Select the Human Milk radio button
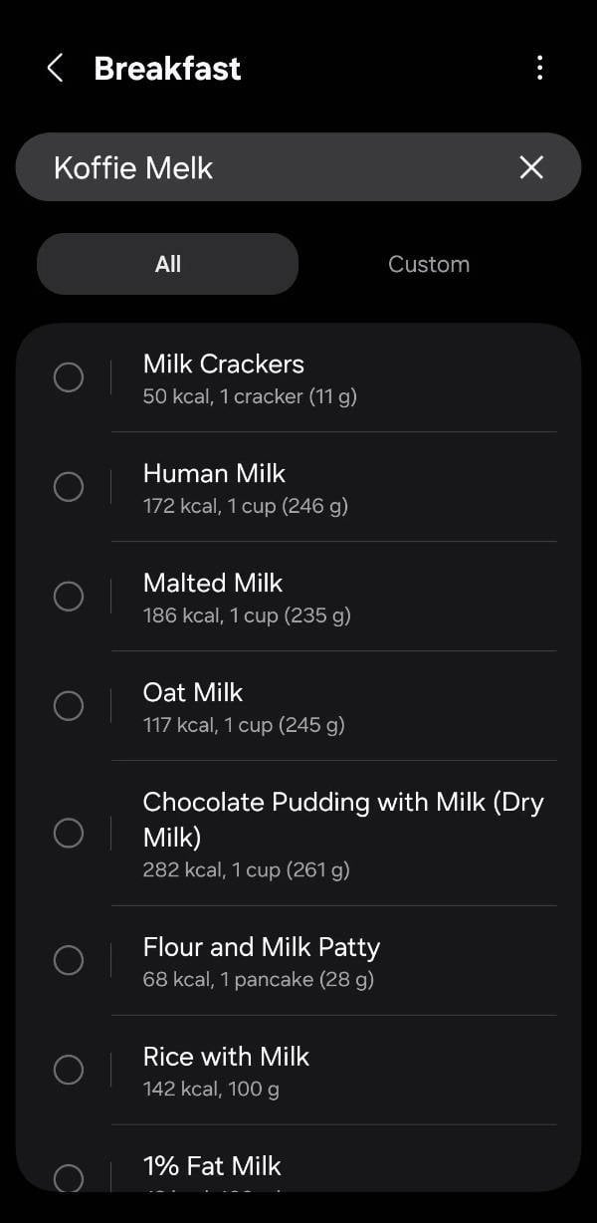This screenshot has height=1223, width=597. point(68,487)
